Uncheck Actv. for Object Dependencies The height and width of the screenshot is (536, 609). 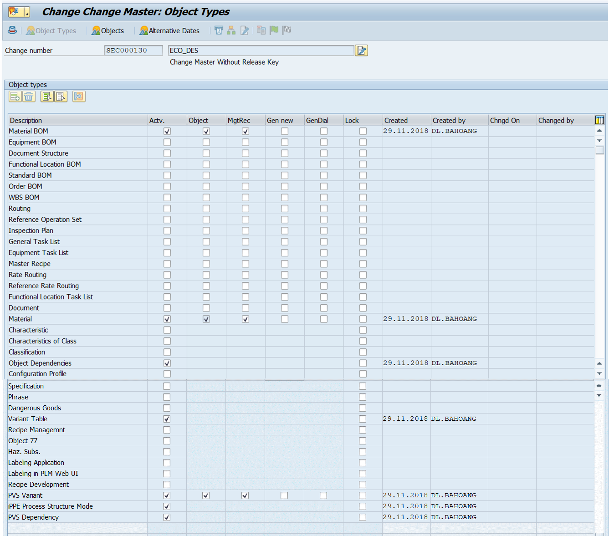[x=167, y=363]
